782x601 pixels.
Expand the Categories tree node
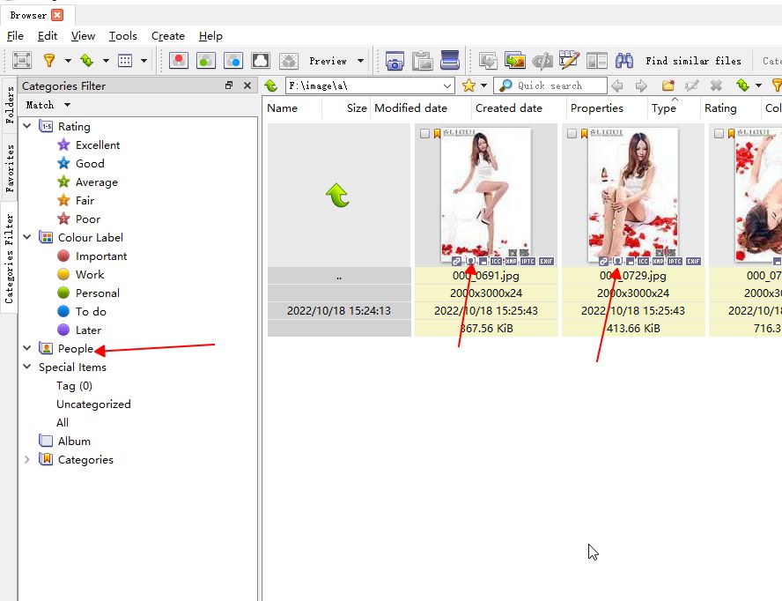click(26, 459)
